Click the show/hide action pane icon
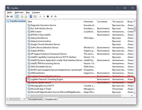 point(35,16)
